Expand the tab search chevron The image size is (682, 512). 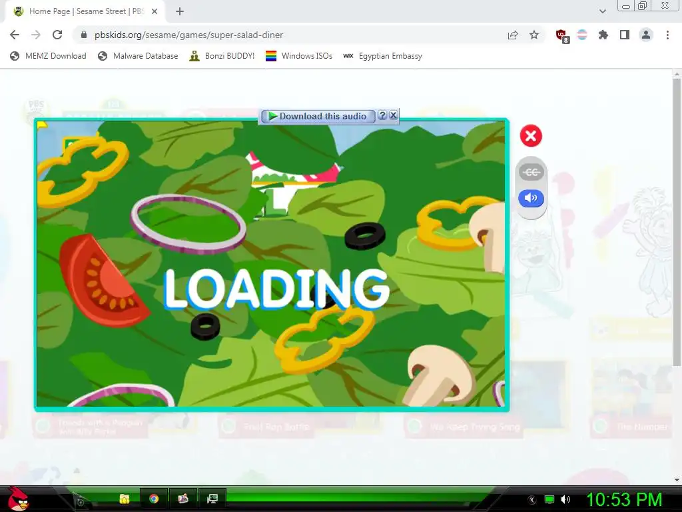pyautogui.click(x=602, y=11)
